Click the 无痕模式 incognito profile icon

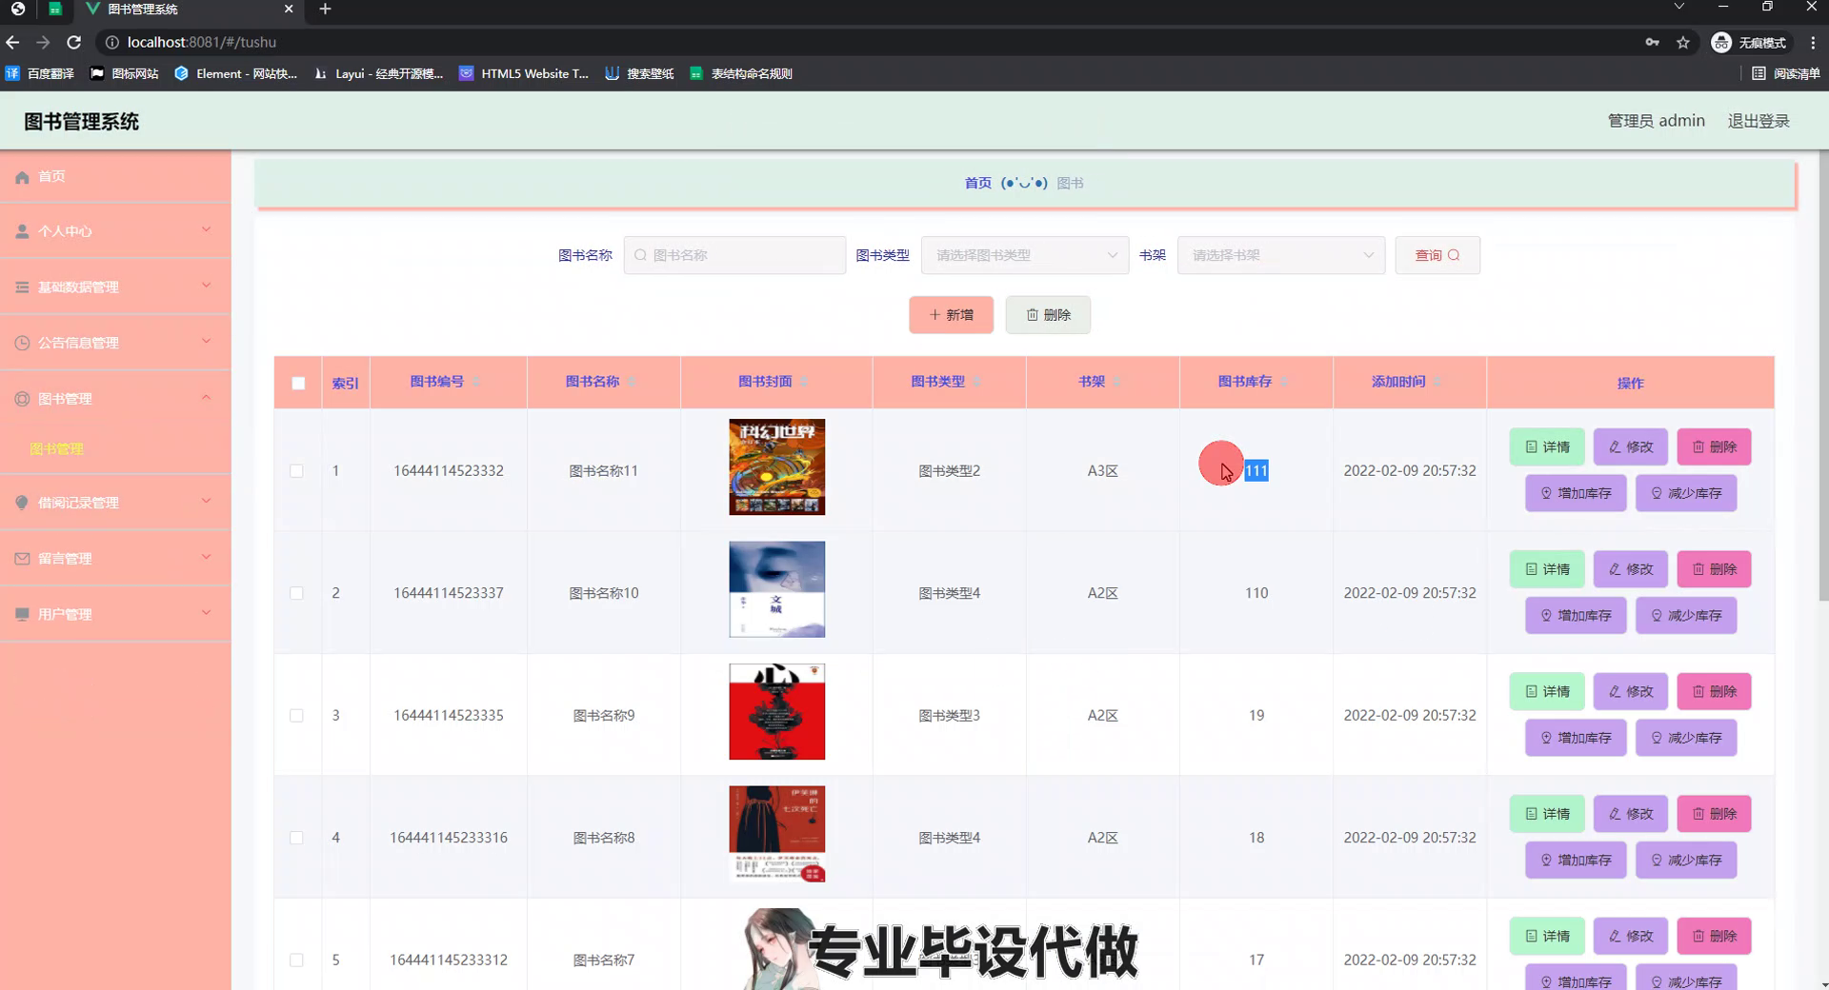point(1751,42)
